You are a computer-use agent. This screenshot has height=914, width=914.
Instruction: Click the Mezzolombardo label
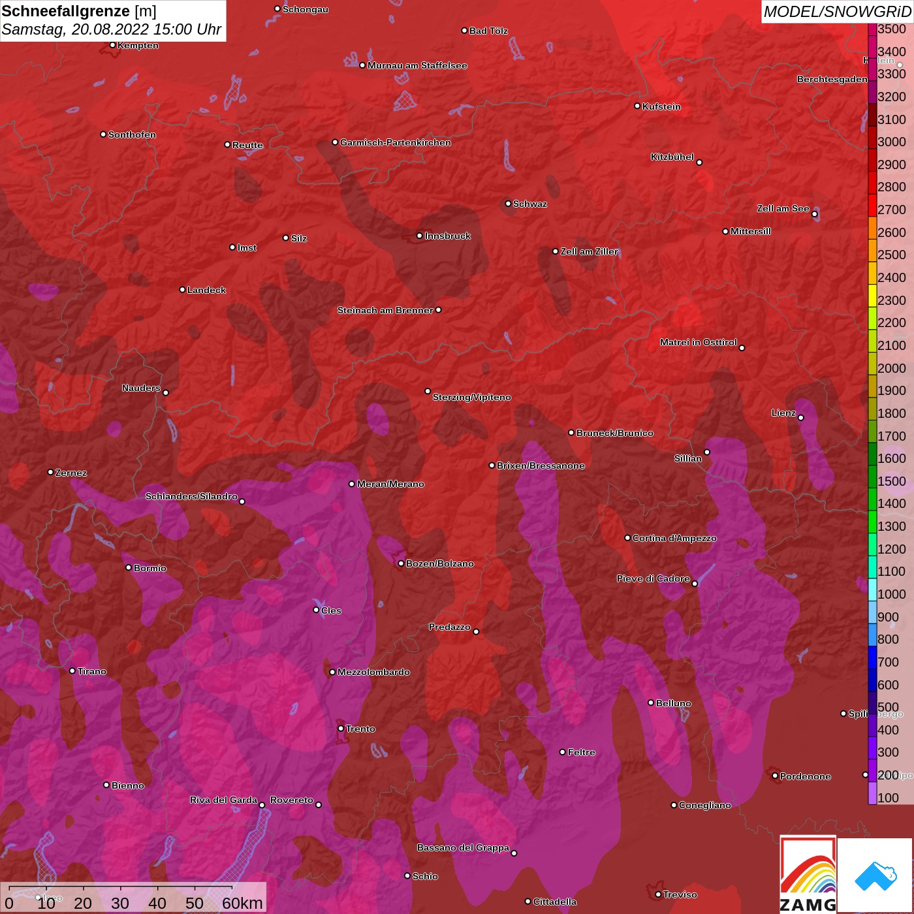point(373,672)
